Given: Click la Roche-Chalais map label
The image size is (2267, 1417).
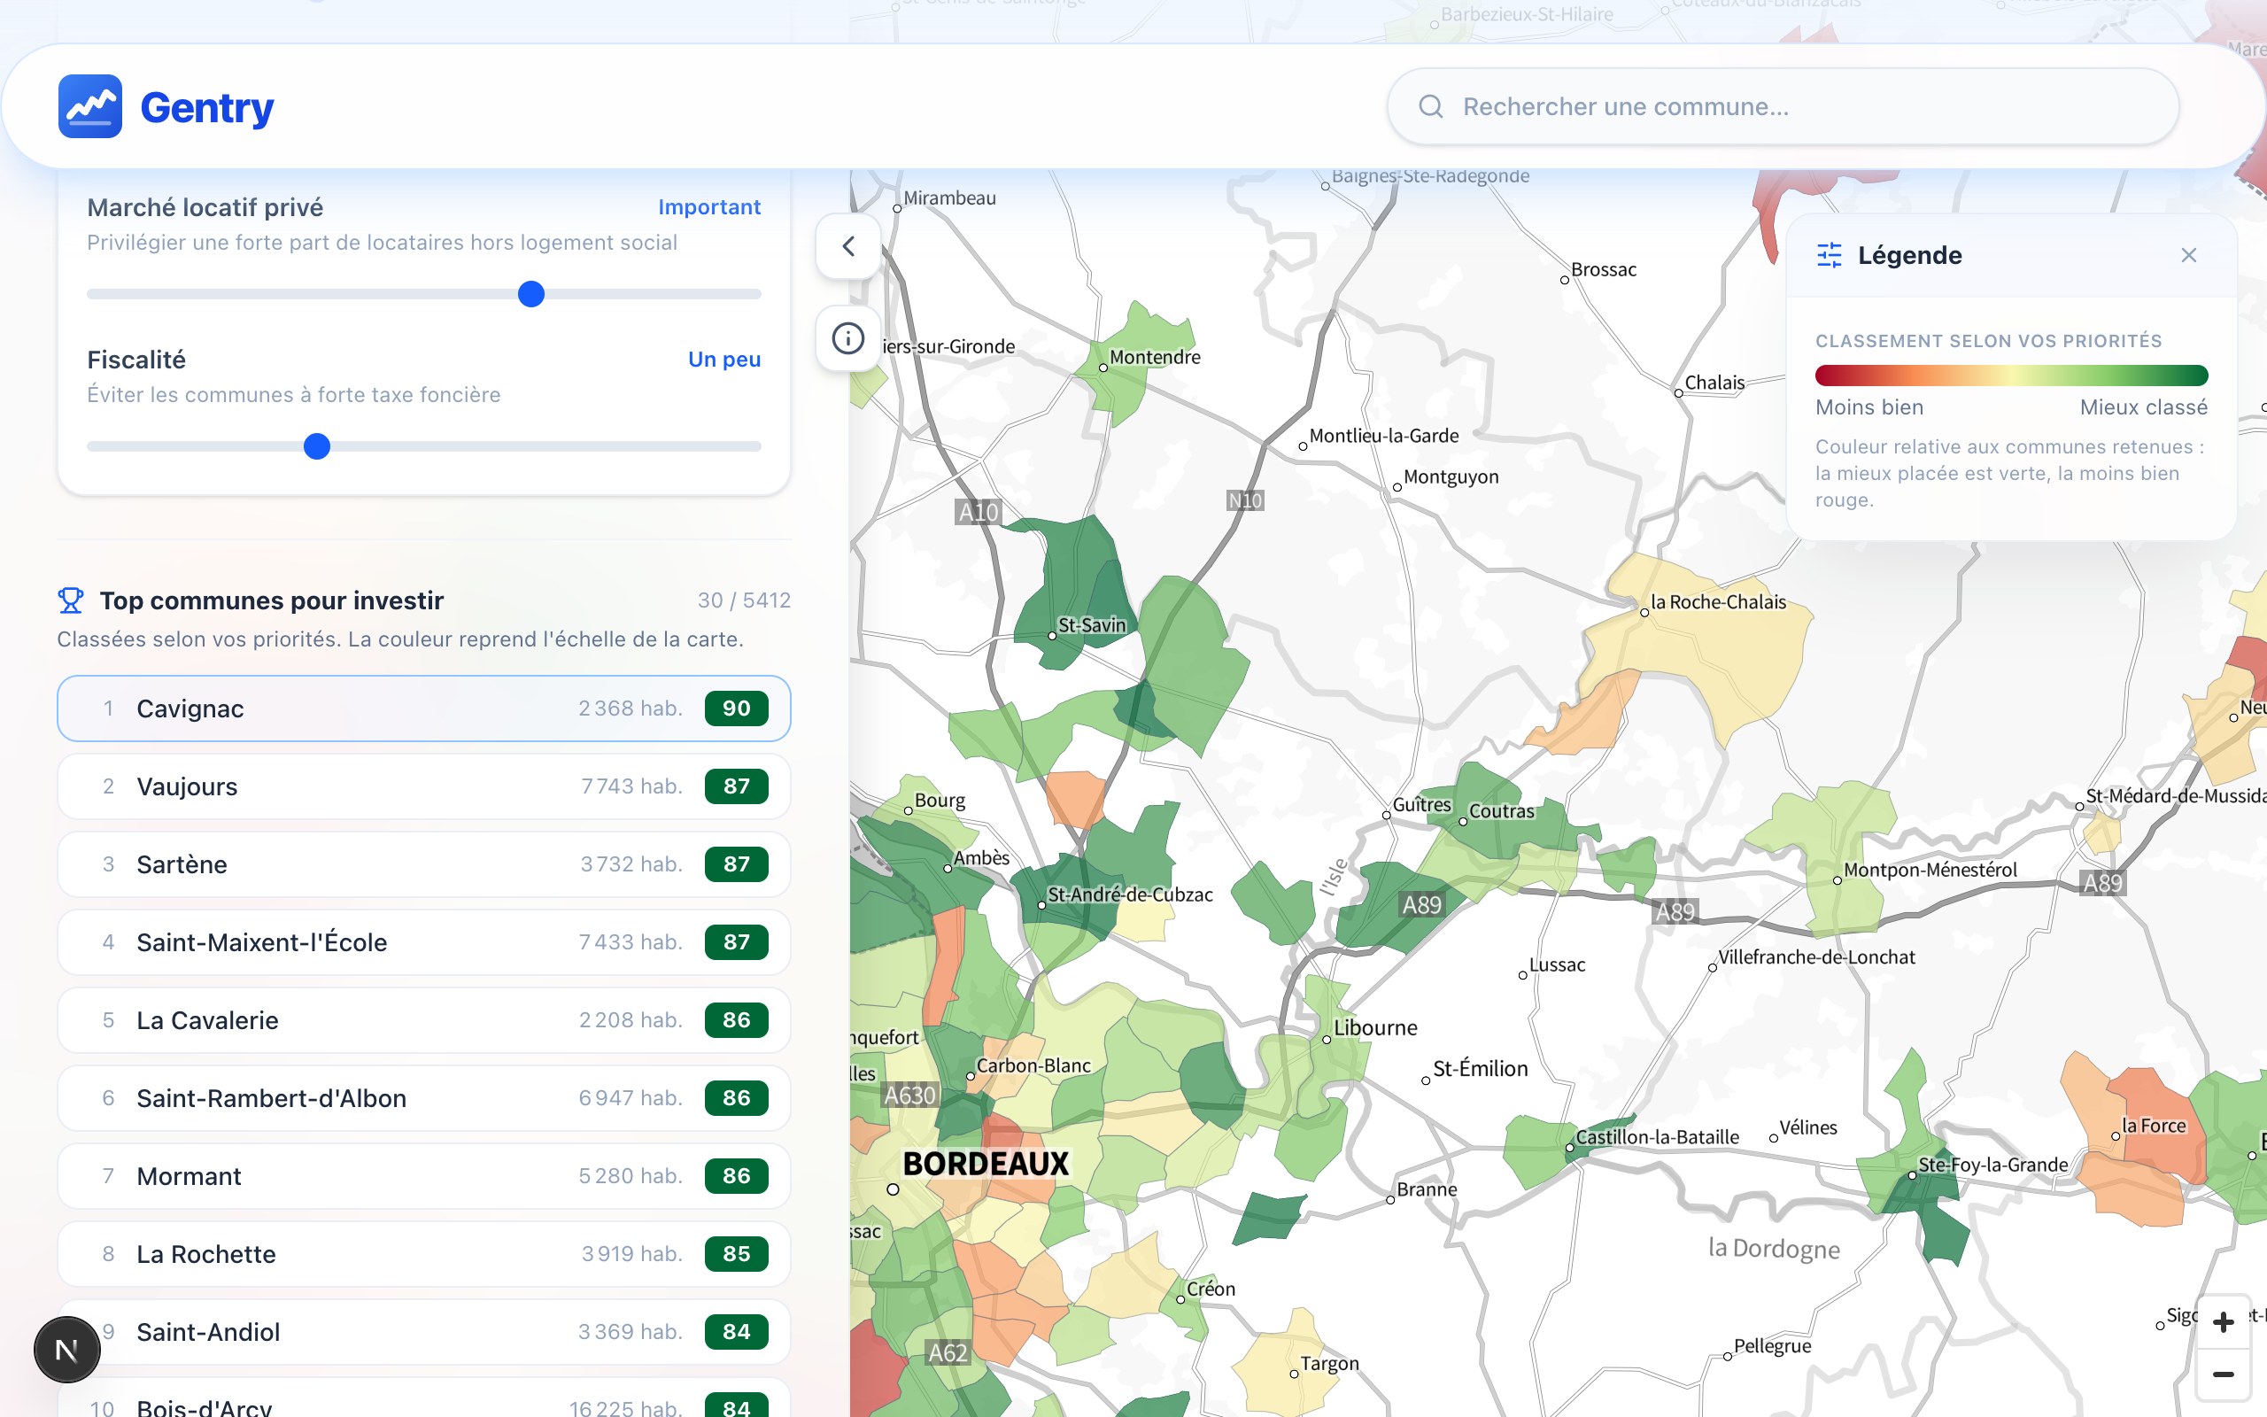Looking at the screenshot, I should pos(1718,601).
